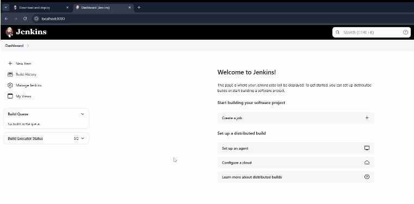Click the cloud icon on Configure a cloud
Viewport: 414px width, 204px height.
pyautogui.click(x=367, y=163)
